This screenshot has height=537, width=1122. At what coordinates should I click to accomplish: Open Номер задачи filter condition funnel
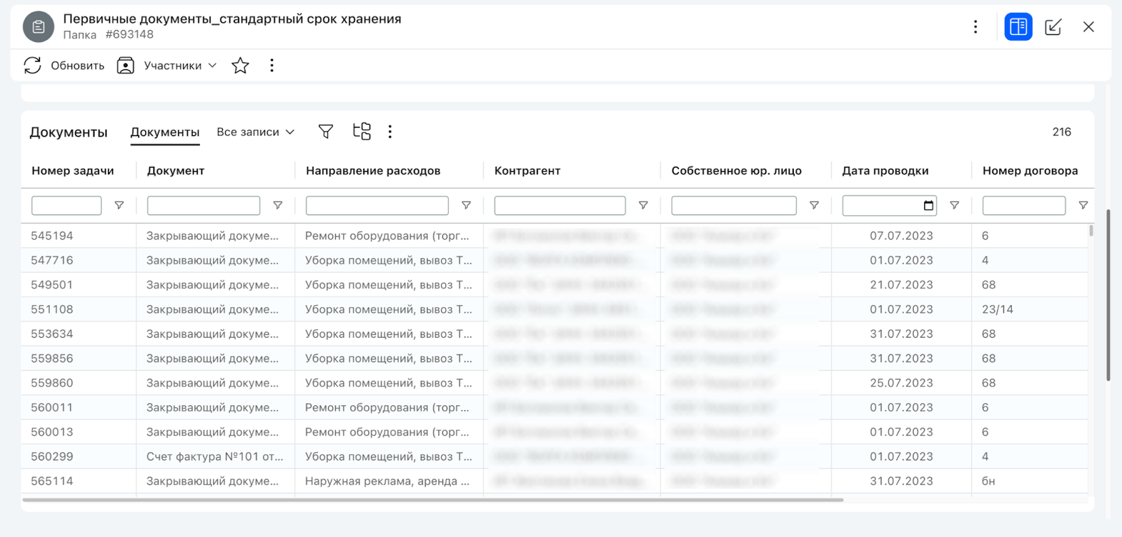[119, 205]
